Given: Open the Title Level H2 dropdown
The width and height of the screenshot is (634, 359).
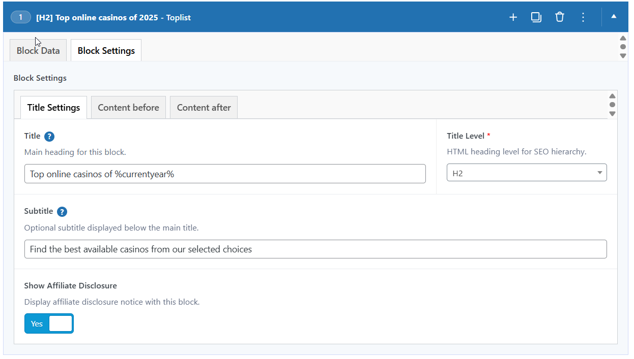Looking at the screenshot, I should [x=527, y=173].
